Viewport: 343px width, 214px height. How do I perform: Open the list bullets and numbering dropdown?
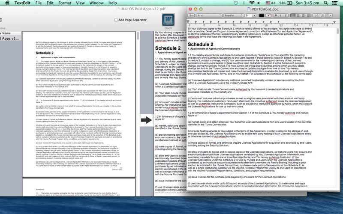pyautogui.click(x=328, y=15)
